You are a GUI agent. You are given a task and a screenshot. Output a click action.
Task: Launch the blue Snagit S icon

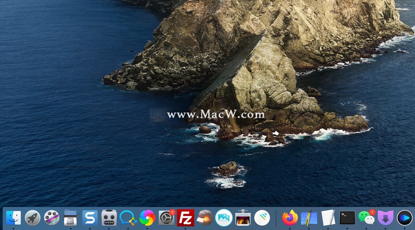90,218
